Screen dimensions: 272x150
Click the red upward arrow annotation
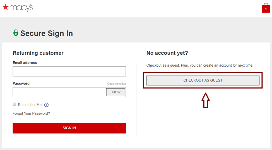pyautogui.click(x=206, y=100)
